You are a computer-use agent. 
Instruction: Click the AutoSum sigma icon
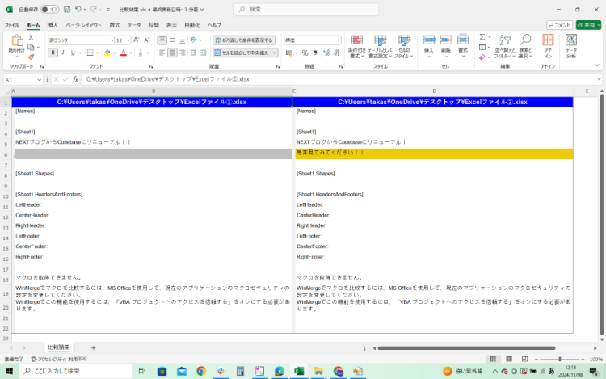(482, 36)
